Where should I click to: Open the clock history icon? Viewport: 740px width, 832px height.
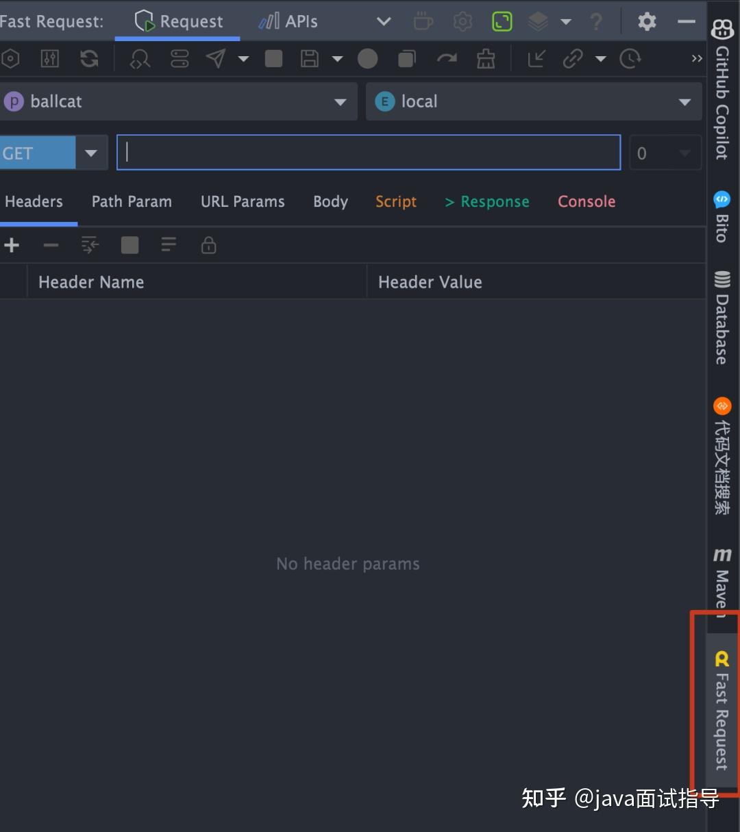[x=630, y=59]
